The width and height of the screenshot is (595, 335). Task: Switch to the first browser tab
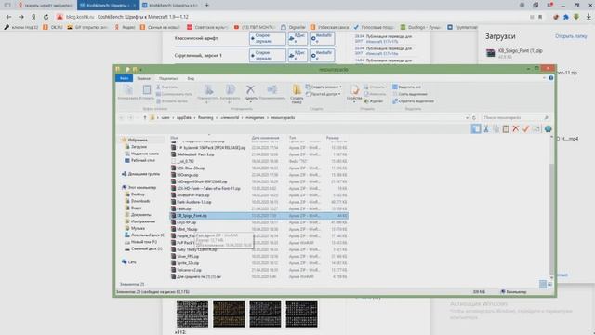pyautogui.click(x=45, y=5)
